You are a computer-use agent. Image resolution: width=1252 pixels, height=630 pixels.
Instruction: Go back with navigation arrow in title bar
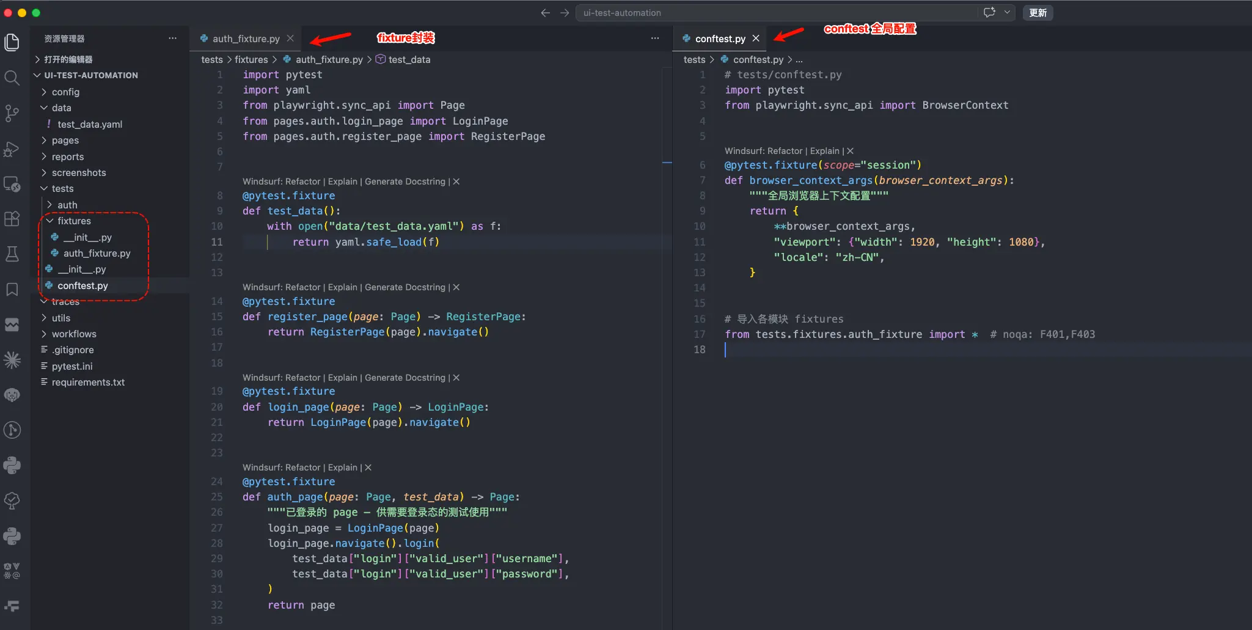click(x=545, y=13)
